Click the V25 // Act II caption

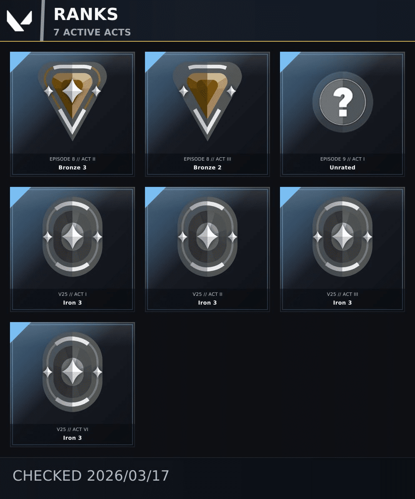click(x=207, y=295)
